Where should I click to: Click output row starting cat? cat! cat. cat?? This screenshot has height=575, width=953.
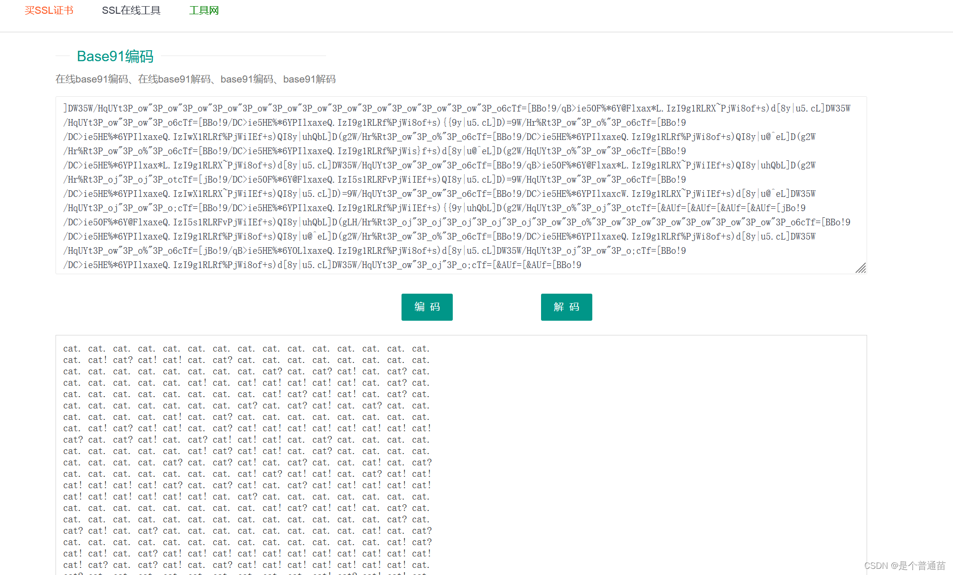pyautogui.click(x=246, y=531)
